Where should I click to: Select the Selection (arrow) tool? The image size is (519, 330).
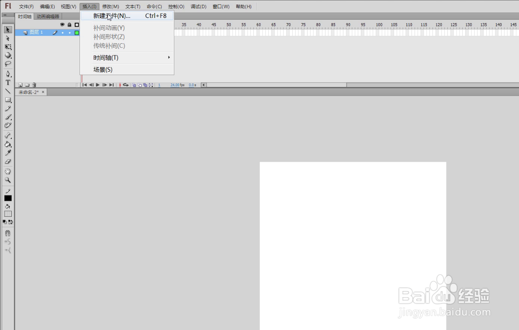(7, 29)
